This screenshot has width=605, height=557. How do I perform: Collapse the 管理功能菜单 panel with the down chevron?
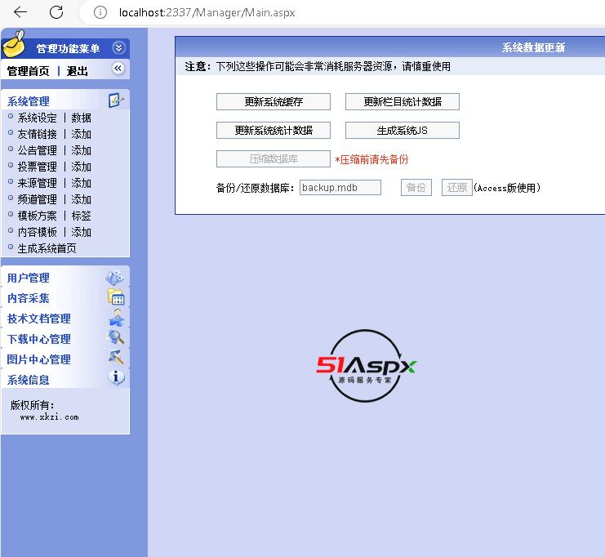click(118, 48)
